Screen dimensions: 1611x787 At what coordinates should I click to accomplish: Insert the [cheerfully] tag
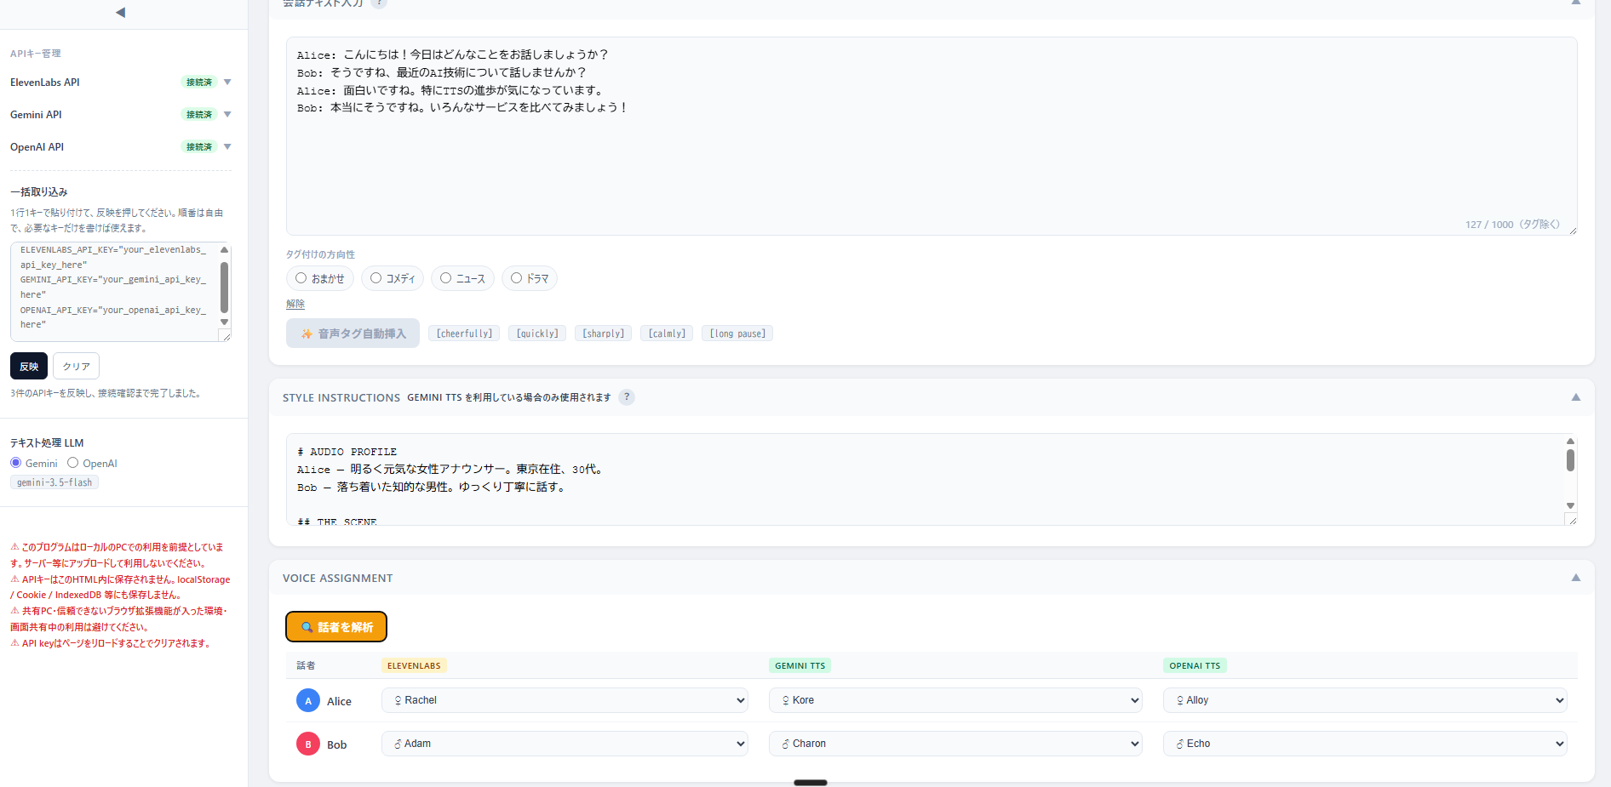pos(464,334)
